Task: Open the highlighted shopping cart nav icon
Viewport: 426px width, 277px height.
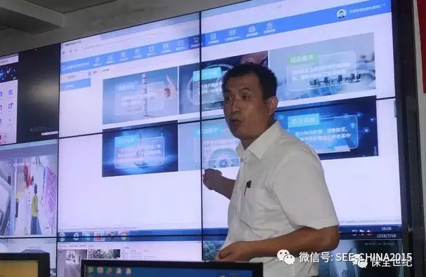Action: 195,42
